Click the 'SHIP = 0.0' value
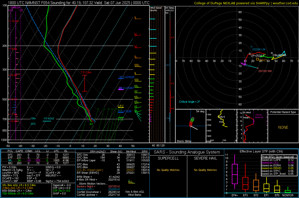 tap(60, 193)
